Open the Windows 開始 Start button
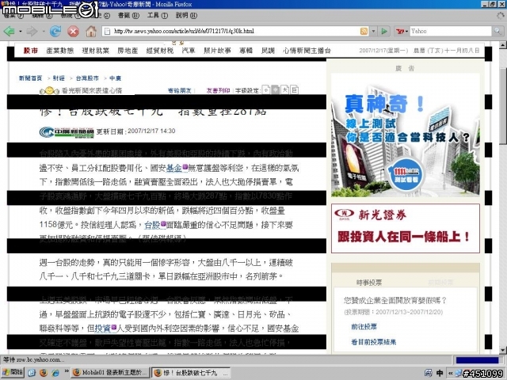This screenshot has width=507, height=380. click(x=13, y=372)
